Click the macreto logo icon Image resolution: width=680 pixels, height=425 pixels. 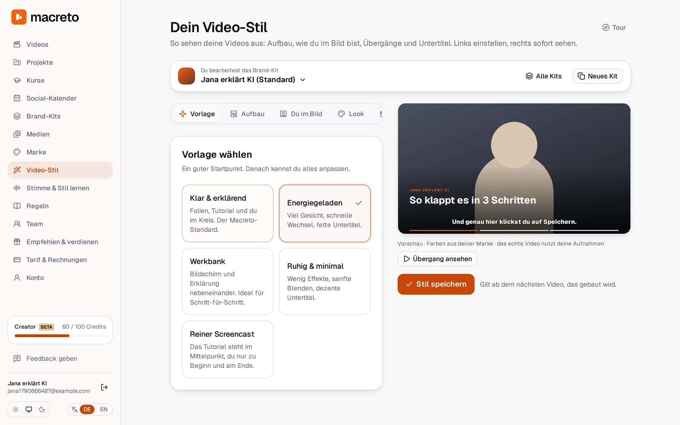[19, 17]
